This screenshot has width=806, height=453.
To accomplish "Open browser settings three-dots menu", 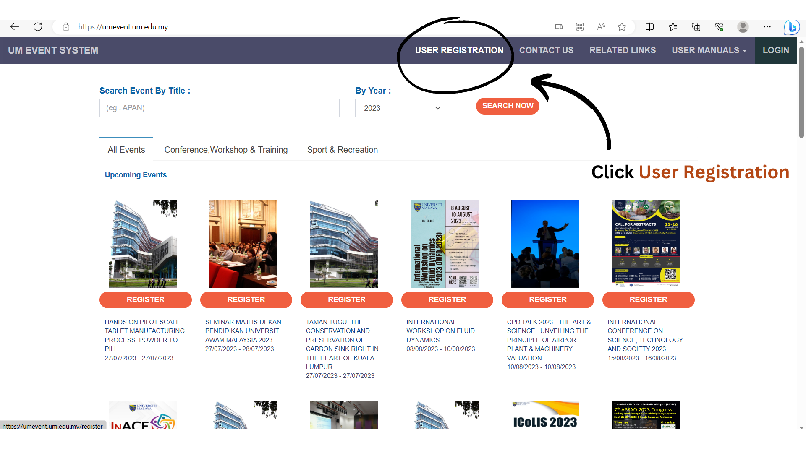I will tap(767, 27).
